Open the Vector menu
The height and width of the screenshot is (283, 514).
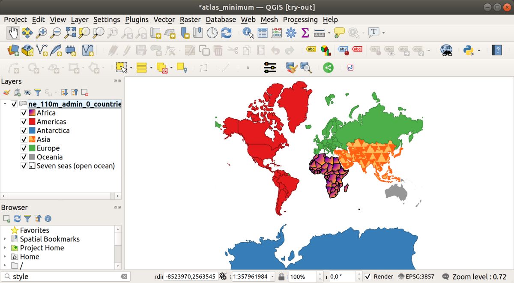164,19
